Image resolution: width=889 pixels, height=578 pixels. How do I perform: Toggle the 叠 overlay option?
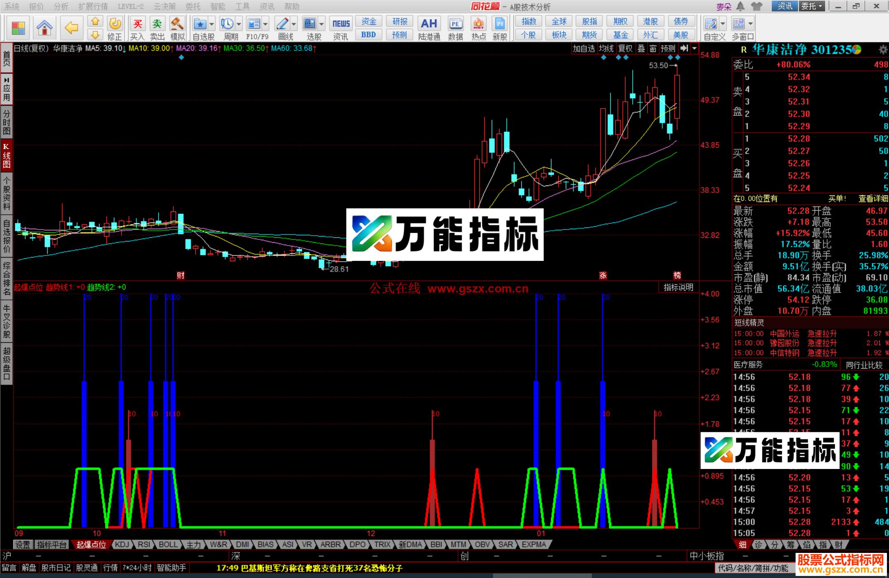(x=640, y=48)
